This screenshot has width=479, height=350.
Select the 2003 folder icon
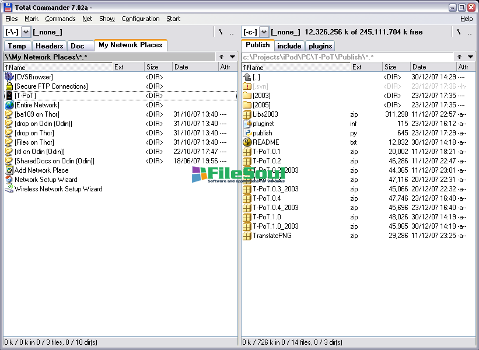click(x=247, y=96)
